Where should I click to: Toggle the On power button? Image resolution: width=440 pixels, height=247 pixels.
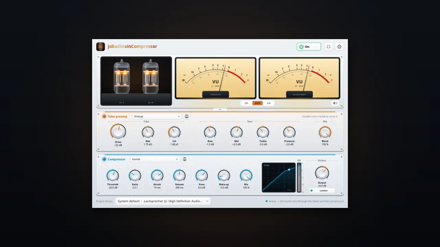click(309, 47)
